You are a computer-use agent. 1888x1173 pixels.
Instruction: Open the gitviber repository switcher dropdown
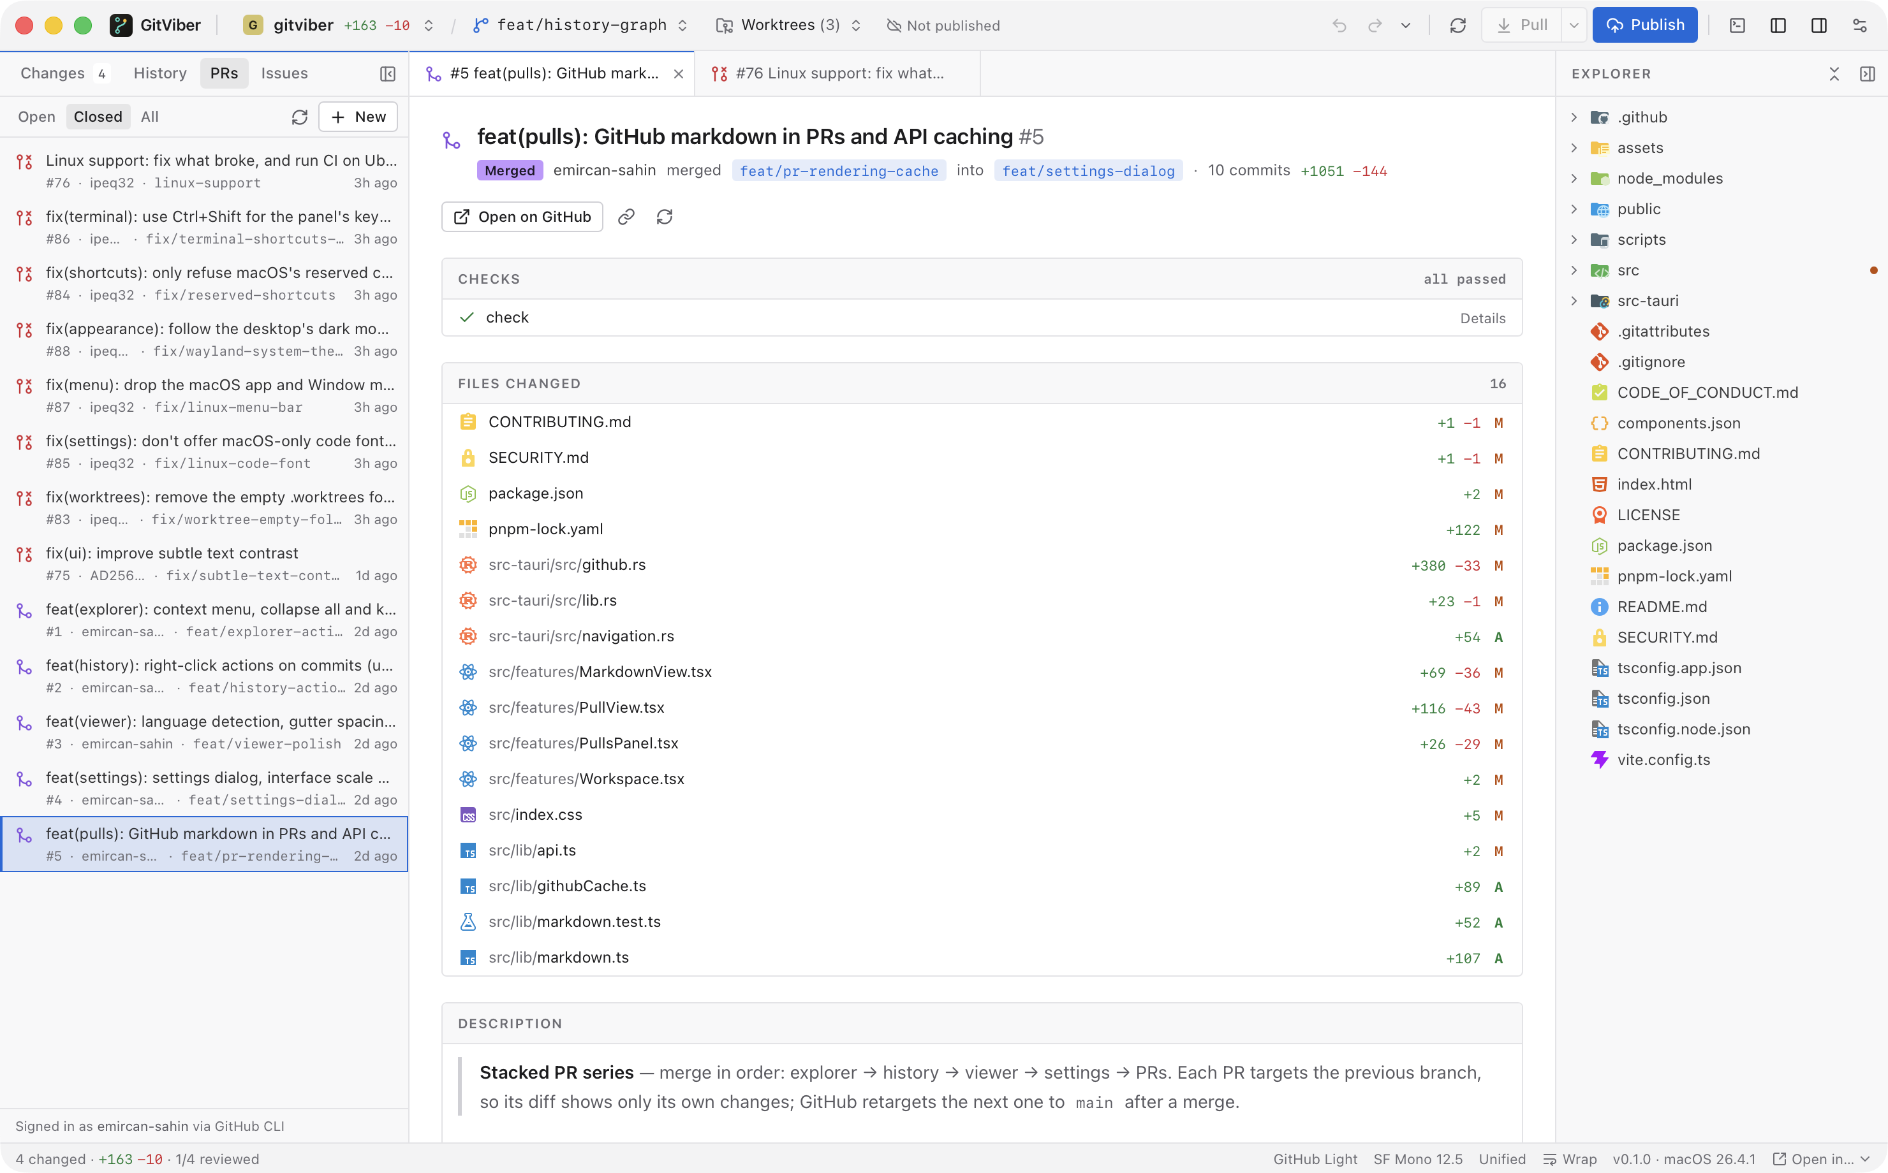[x=338, y=25]
